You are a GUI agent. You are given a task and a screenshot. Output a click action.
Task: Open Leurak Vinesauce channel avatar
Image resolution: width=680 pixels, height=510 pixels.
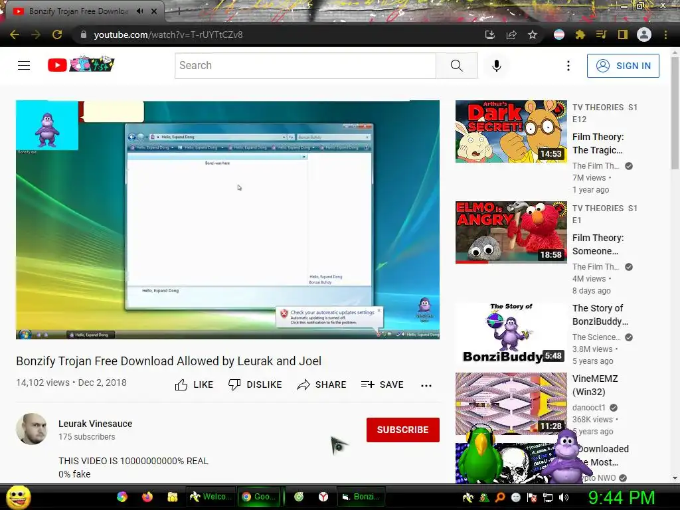click(x=32, y=429)
